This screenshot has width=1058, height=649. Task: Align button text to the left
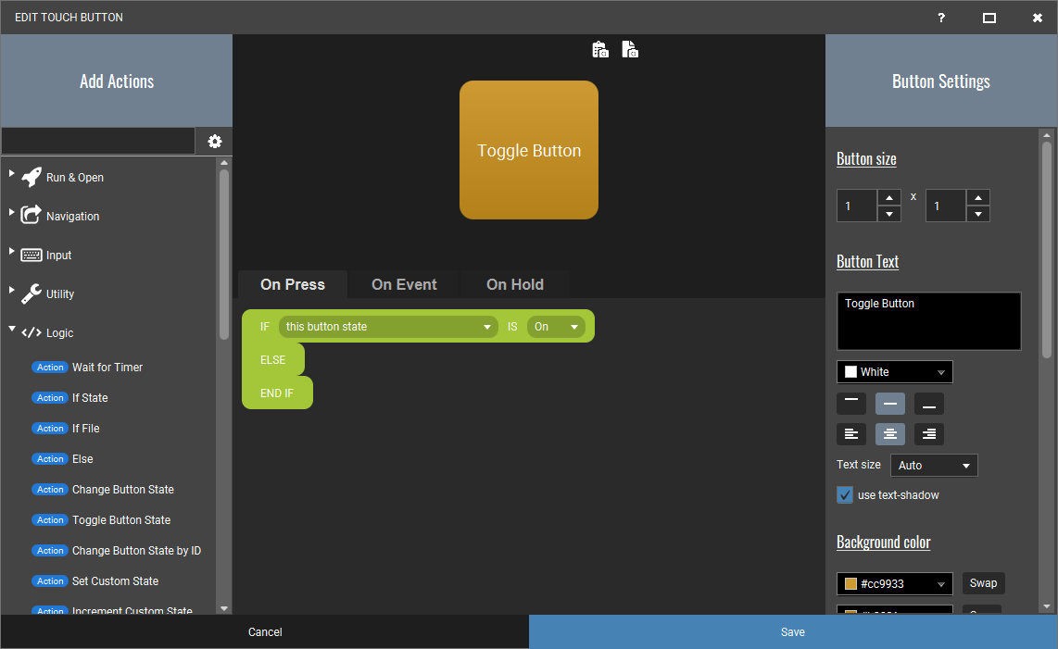(851, 434)
